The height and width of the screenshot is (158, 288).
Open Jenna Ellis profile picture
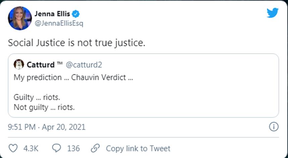pos(20,18)
